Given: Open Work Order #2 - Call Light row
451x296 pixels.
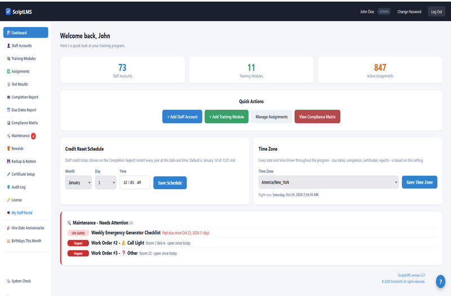Looking at the screenshot, I should (252, 243).
